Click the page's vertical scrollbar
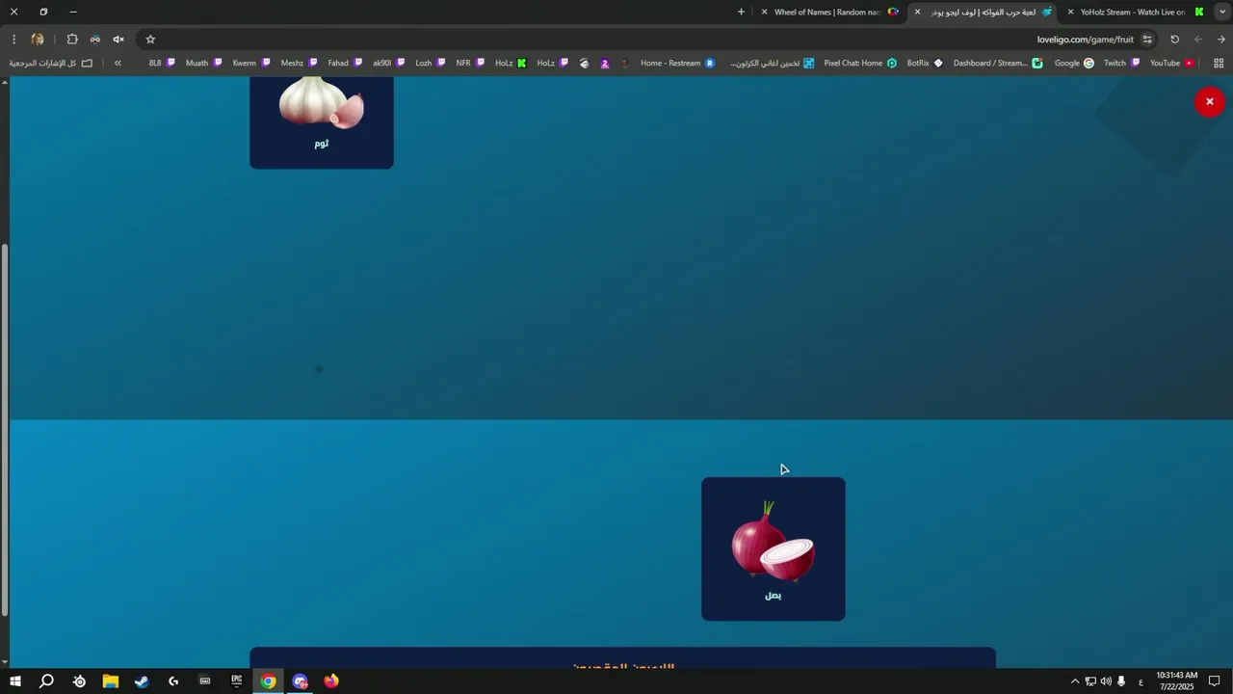 tap(5, 429)
